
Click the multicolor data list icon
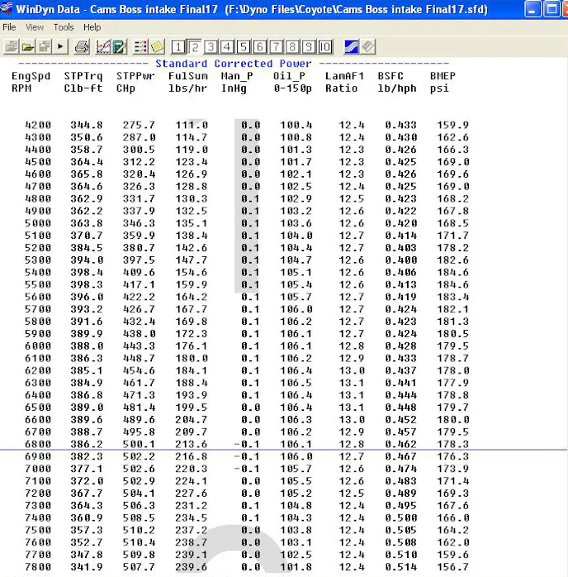(140, 46)
